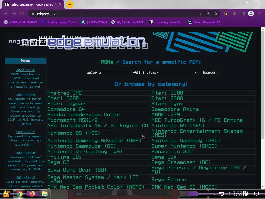Bookmark this page with the star icon
Viewport: 265px width, 199px height.
pyautogui.click(x=216, y=13)
